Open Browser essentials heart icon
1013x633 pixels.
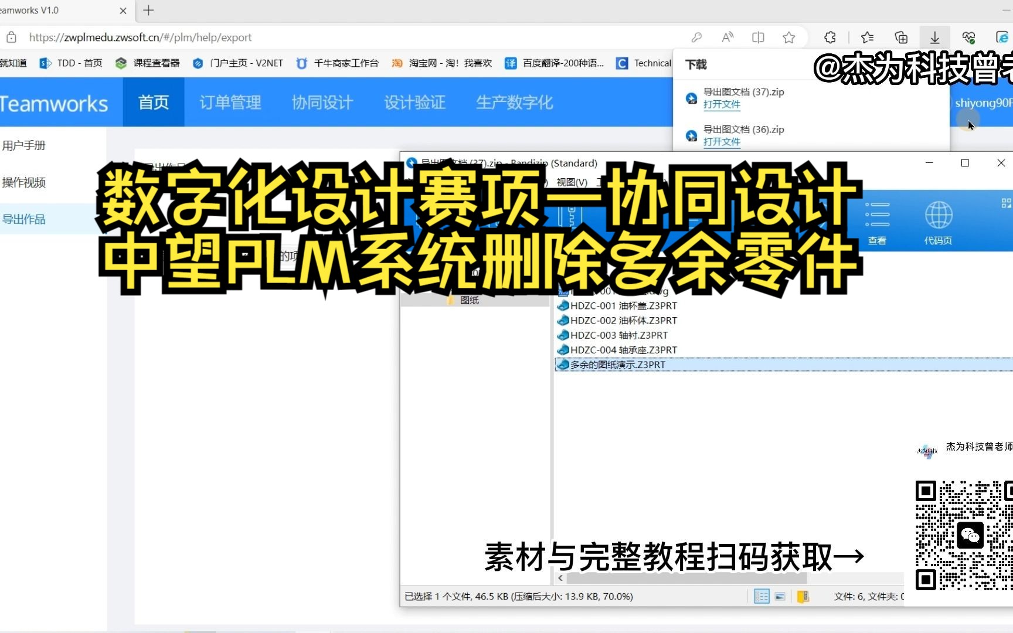[x=968, y=38]
